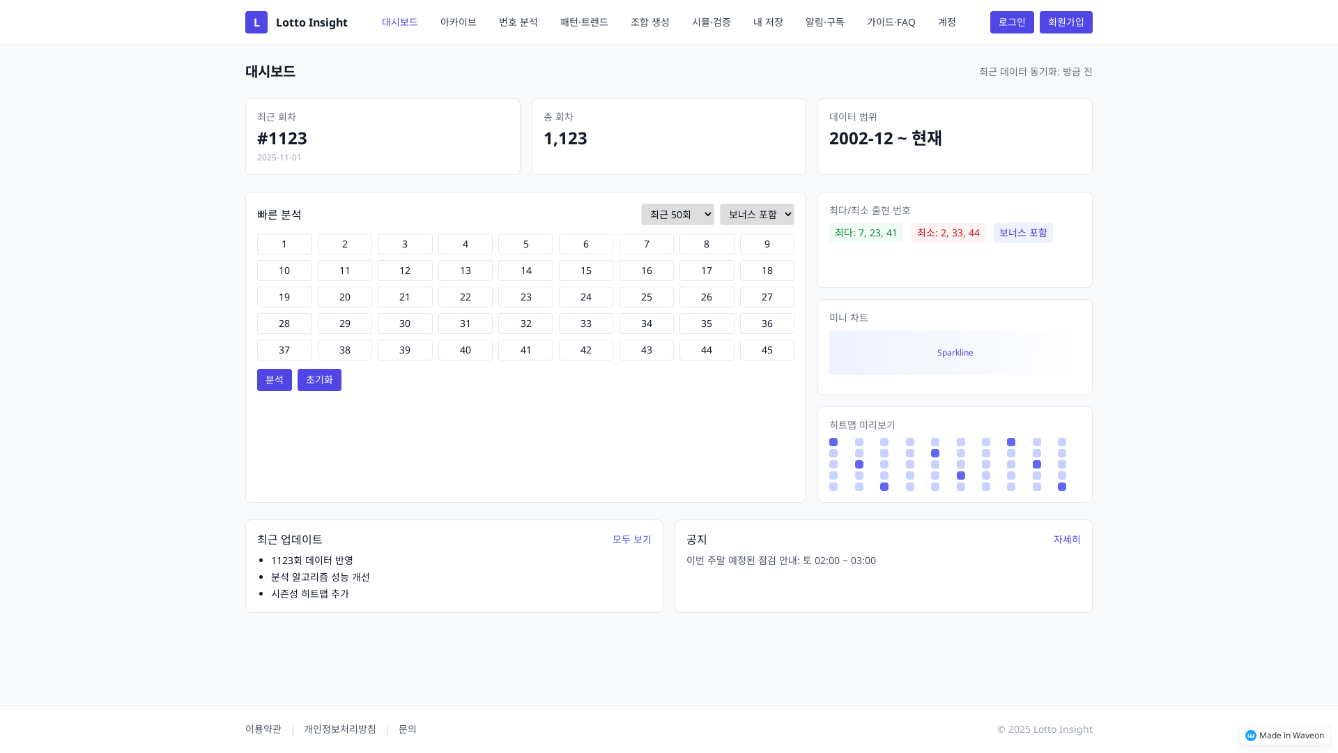1338x753 pixels.
Task: Toggle number 23 in the number grid
Action: pos(525,297)
